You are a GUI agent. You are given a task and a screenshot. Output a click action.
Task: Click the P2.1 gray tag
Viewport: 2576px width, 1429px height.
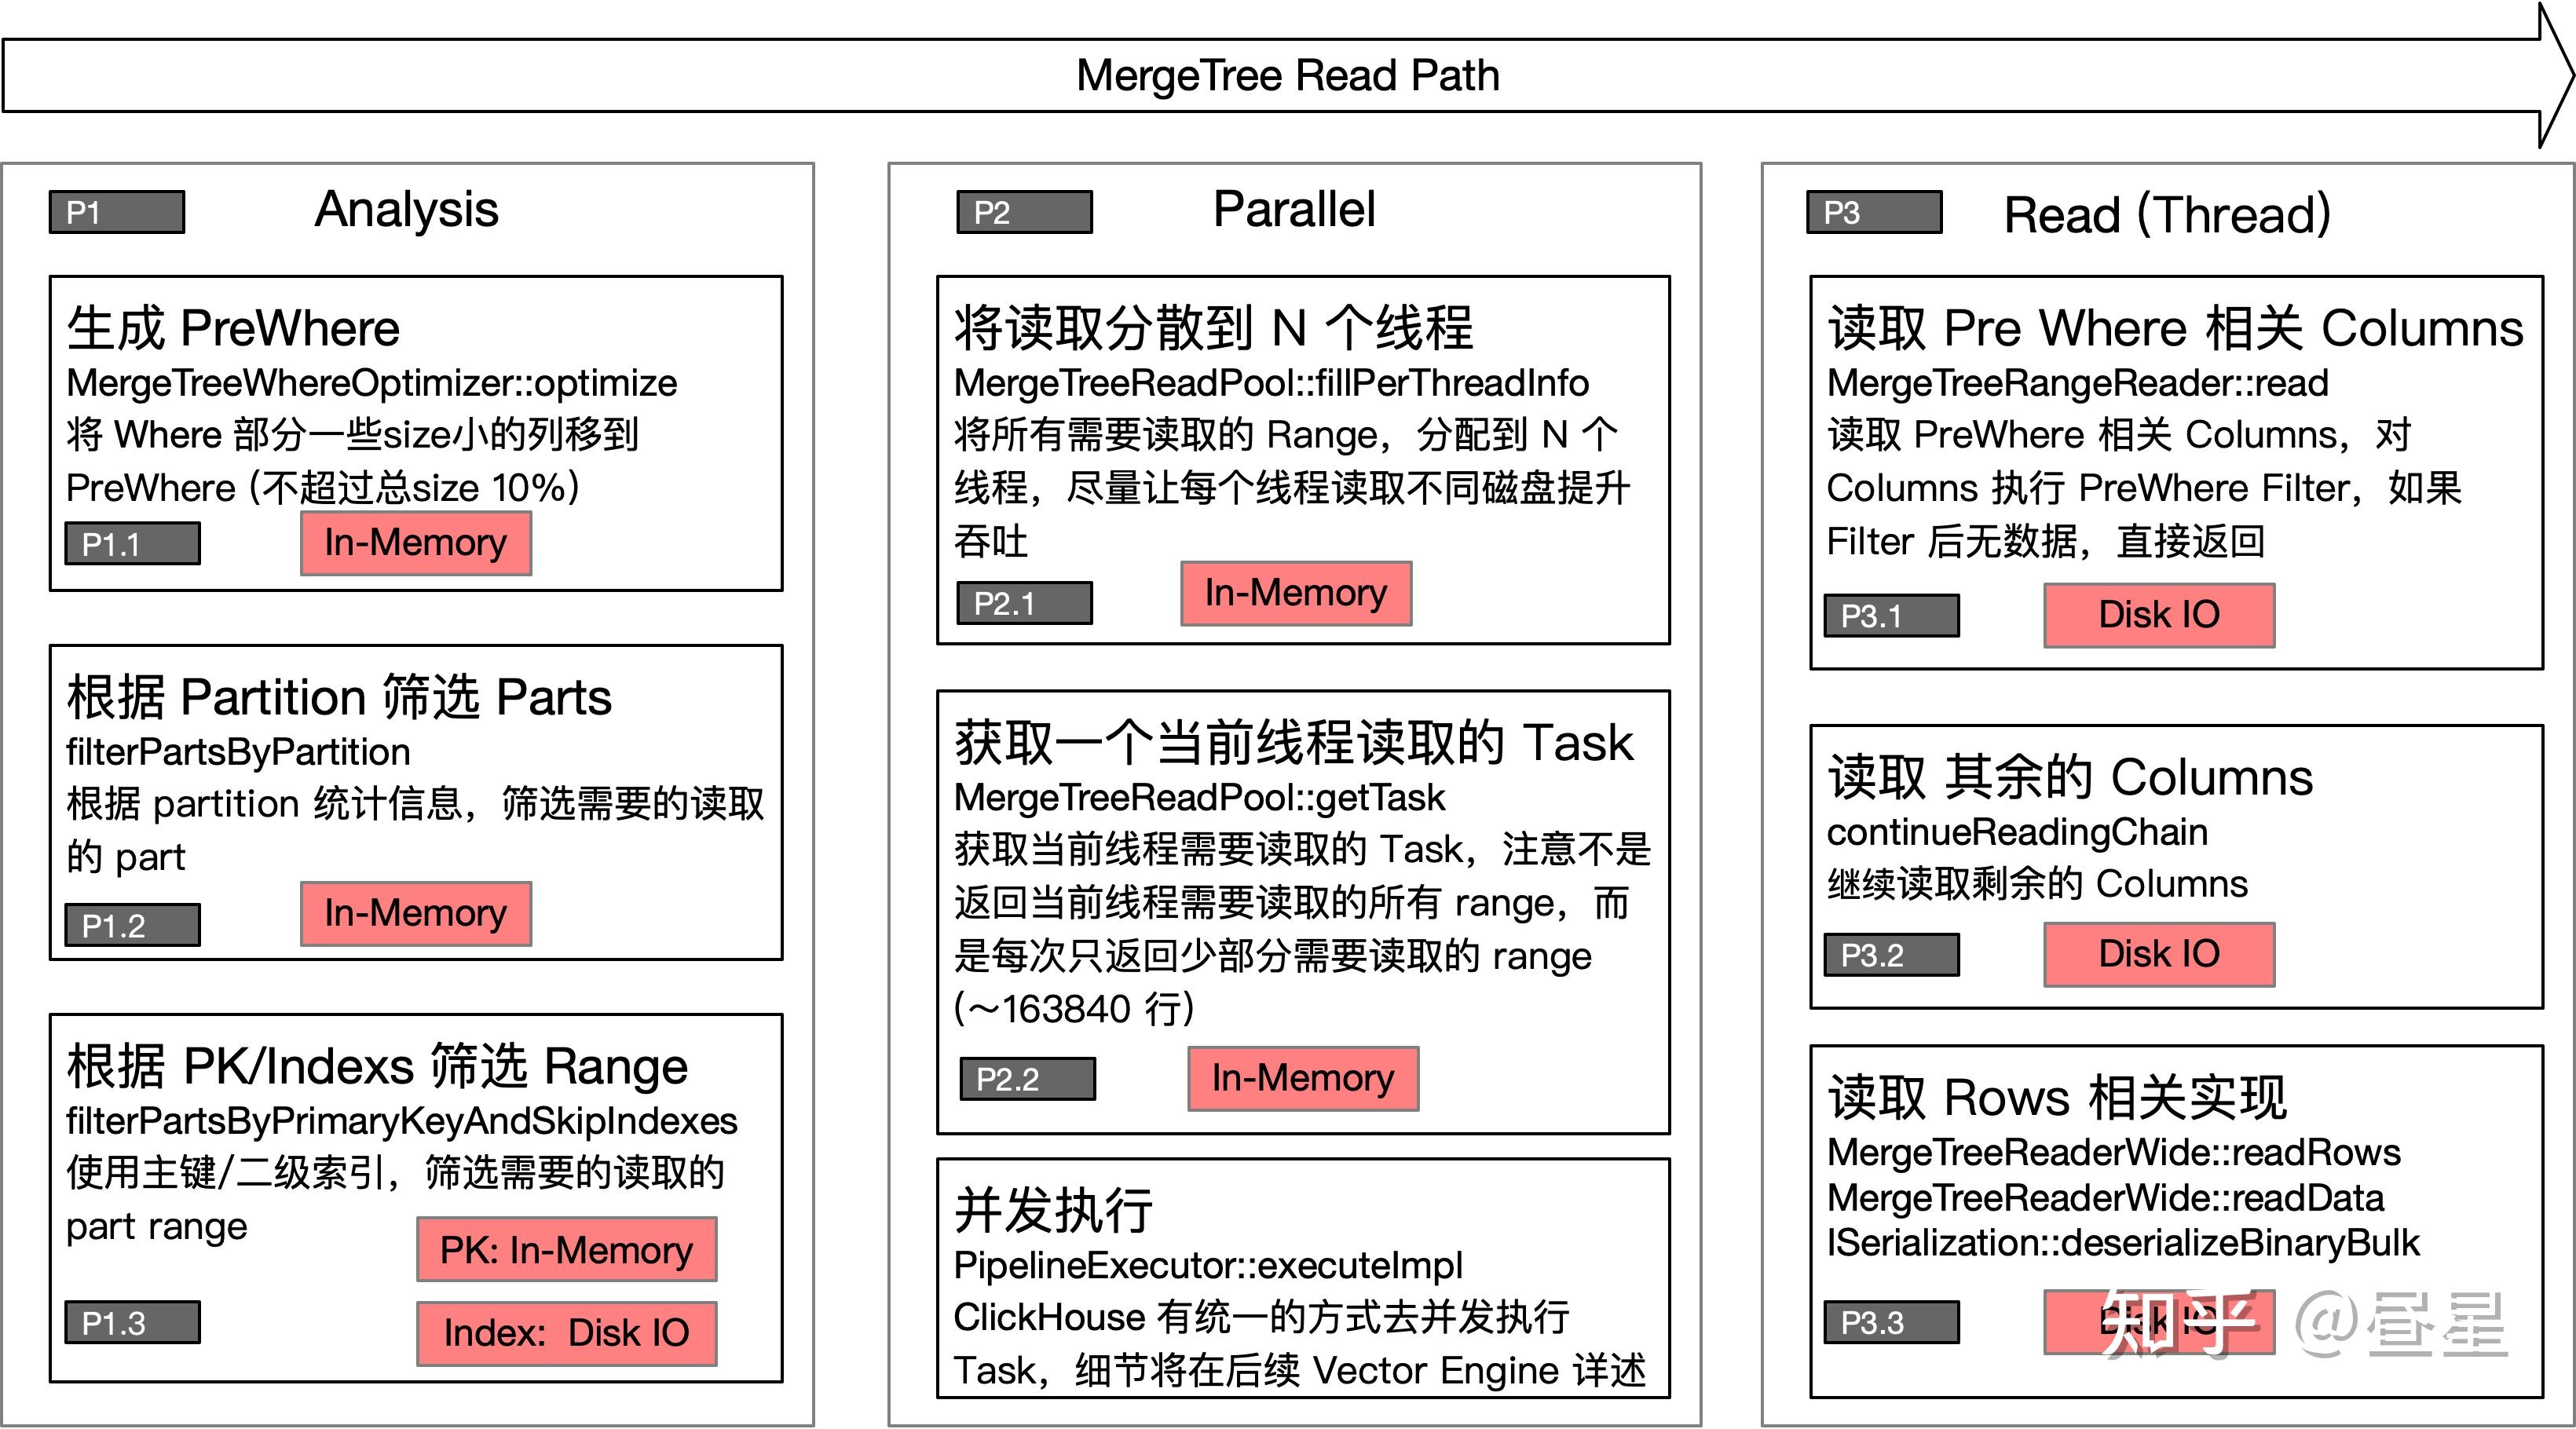pyautogui.click(x=1023, y=603)
